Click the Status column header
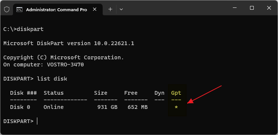Screen dimensions: 278x135 pos(53,93)
